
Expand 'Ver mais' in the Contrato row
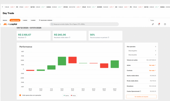152,70
